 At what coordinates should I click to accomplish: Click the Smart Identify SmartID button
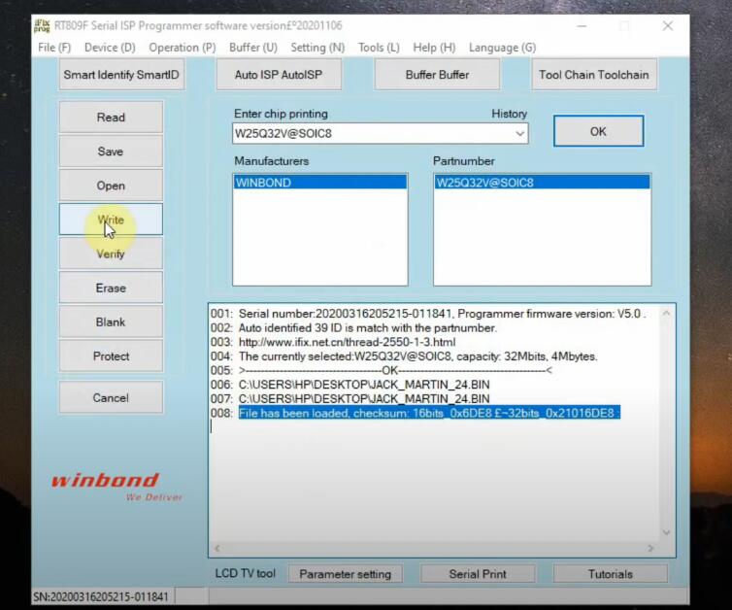pyautogui.click(x=121, y=75)
